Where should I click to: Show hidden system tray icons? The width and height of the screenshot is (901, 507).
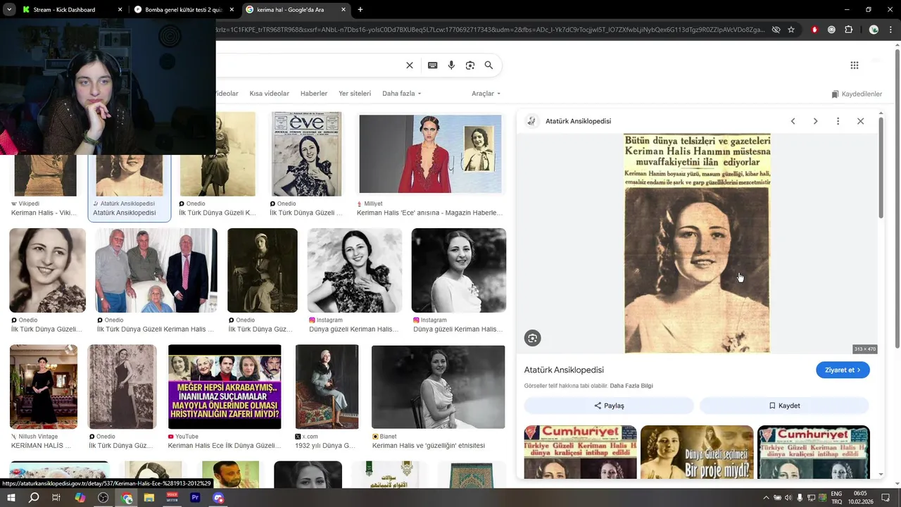pyautogui.click(x=766, y=498)
